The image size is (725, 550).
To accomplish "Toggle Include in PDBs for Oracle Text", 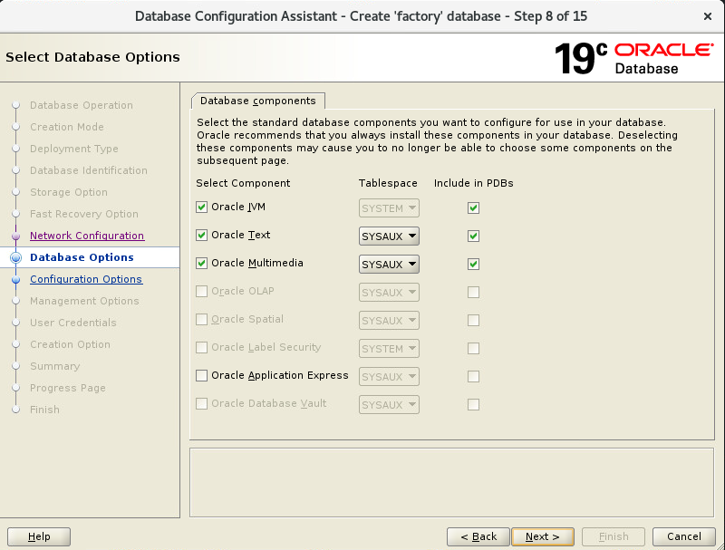I will [x=473, y=236].
